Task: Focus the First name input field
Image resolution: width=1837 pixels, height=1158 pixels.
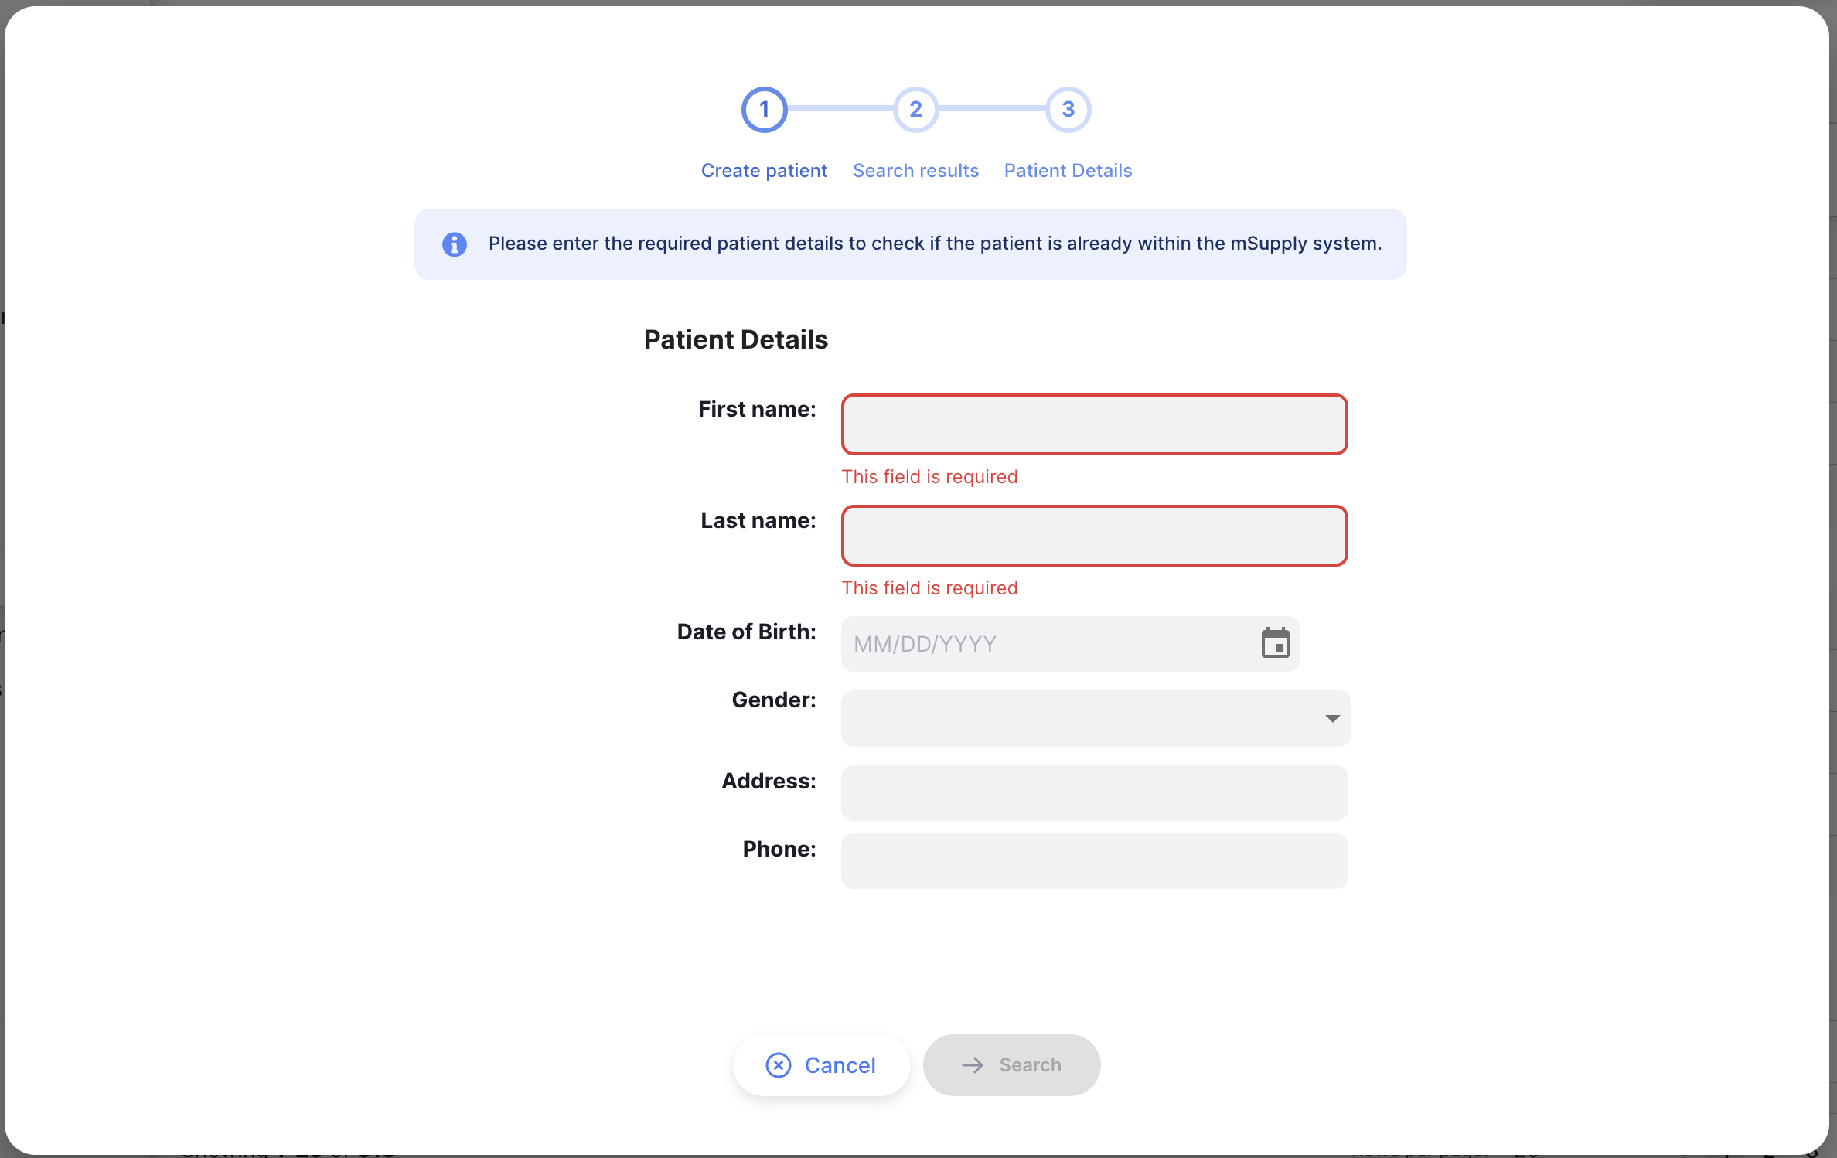Action: (1094, 425)
